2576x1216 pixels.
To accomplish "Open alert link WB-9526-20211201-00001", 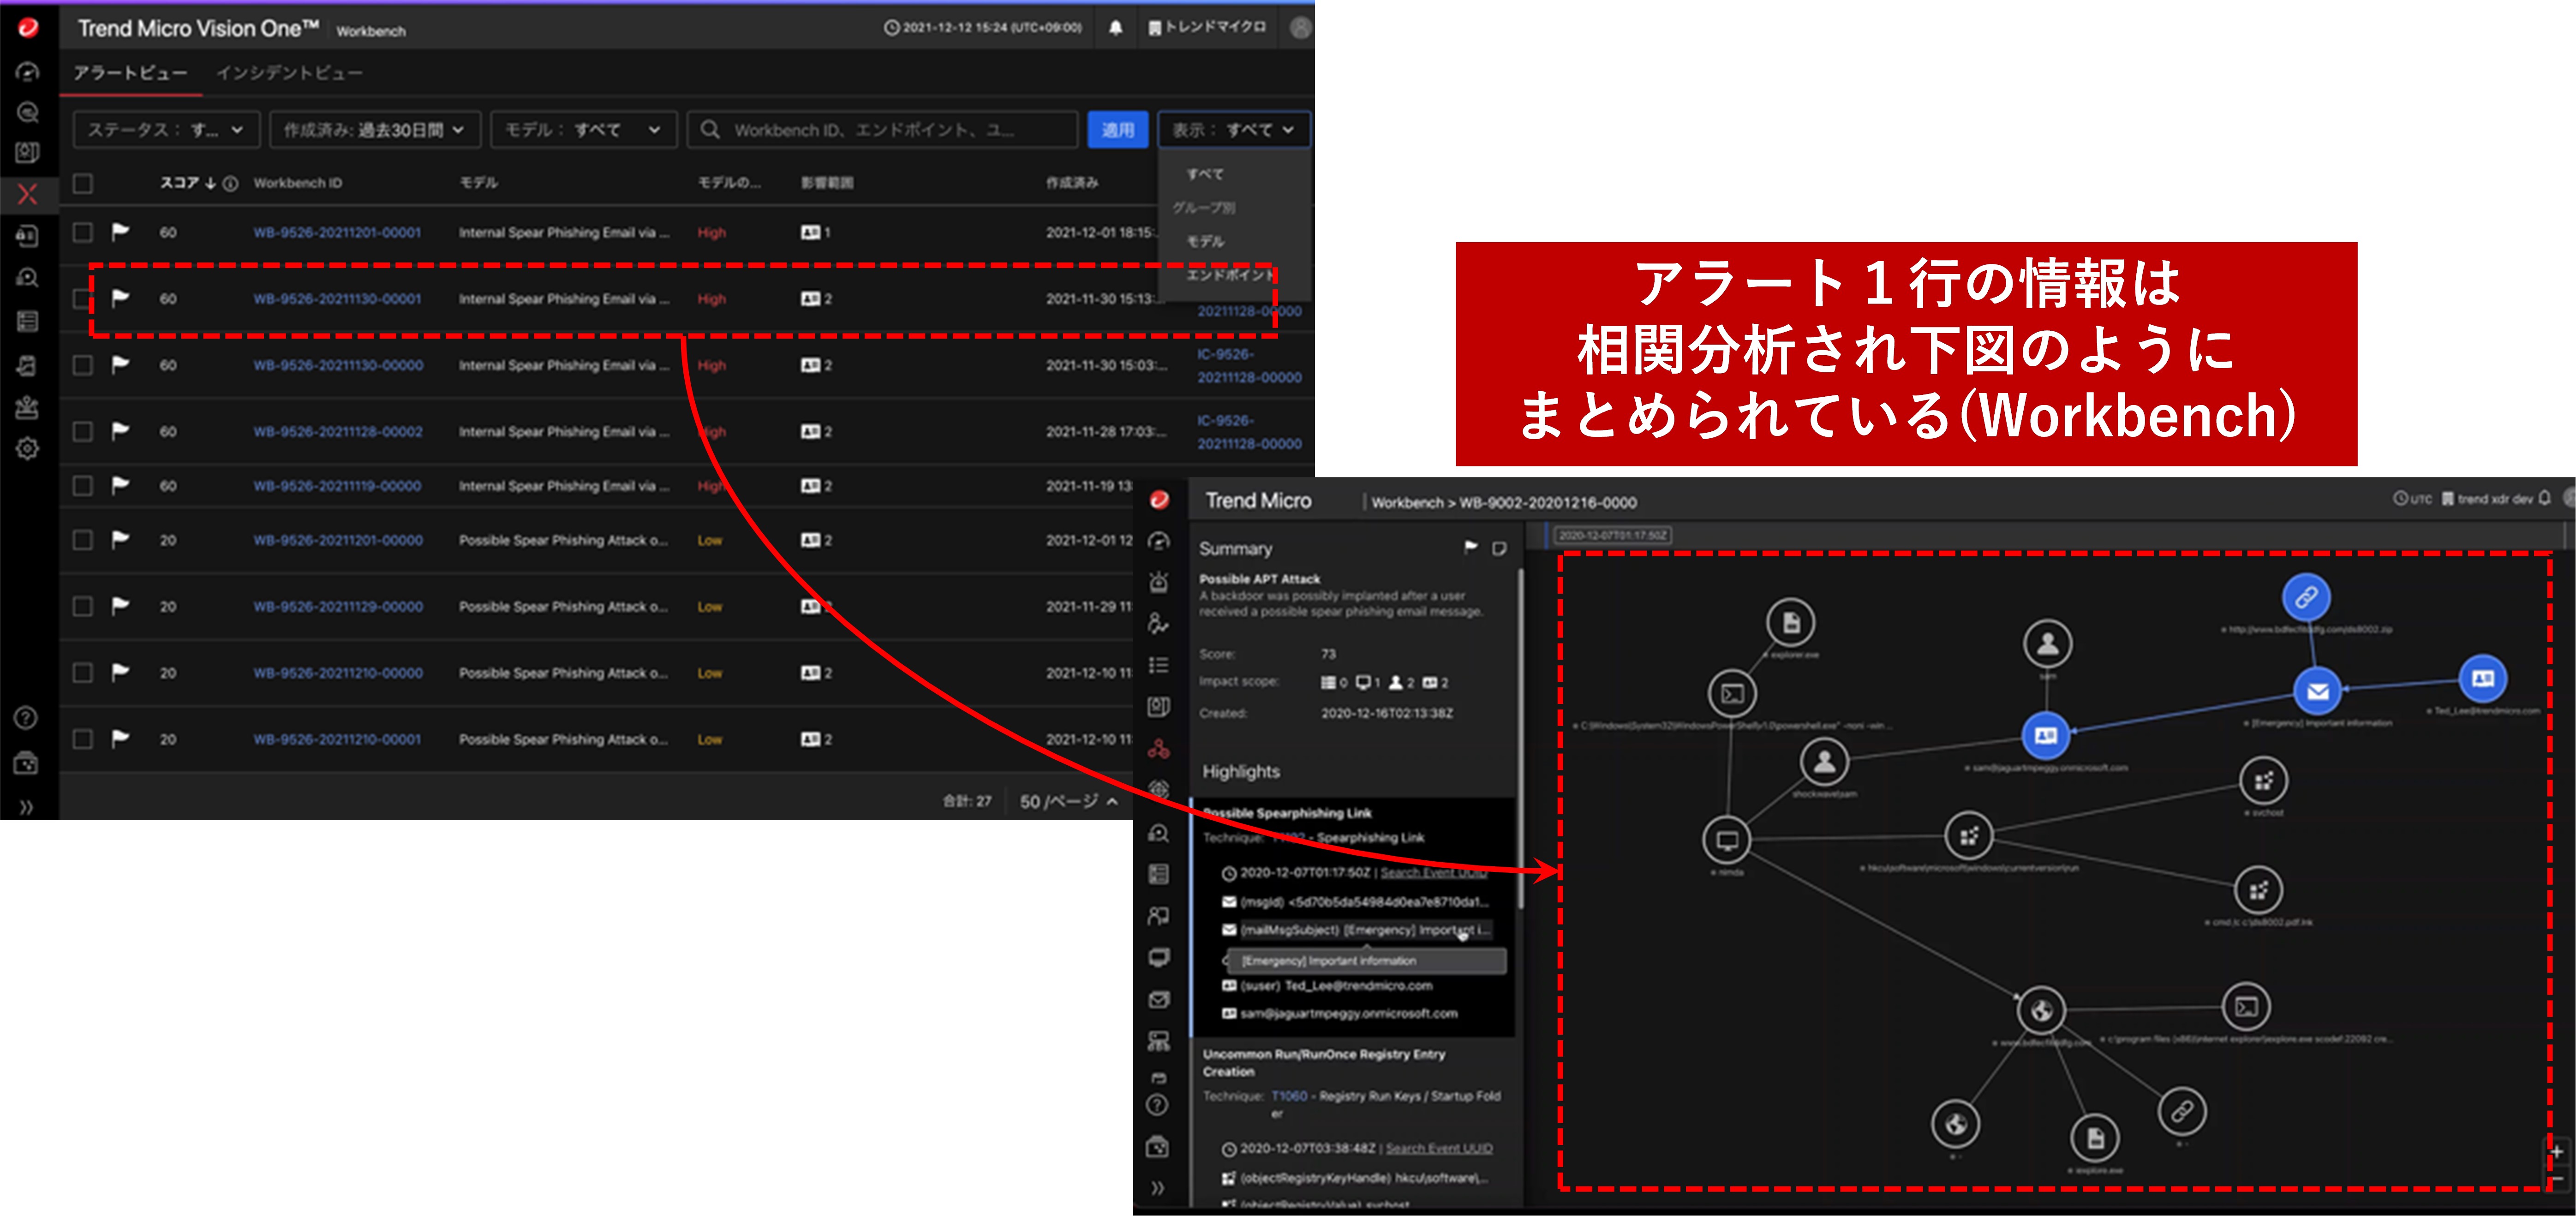I will (337, 232).
